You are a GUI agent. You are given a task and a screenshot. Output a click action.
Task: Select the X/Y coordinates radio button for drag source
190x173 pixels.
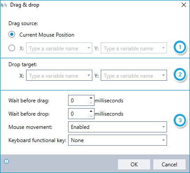[12, 48]
